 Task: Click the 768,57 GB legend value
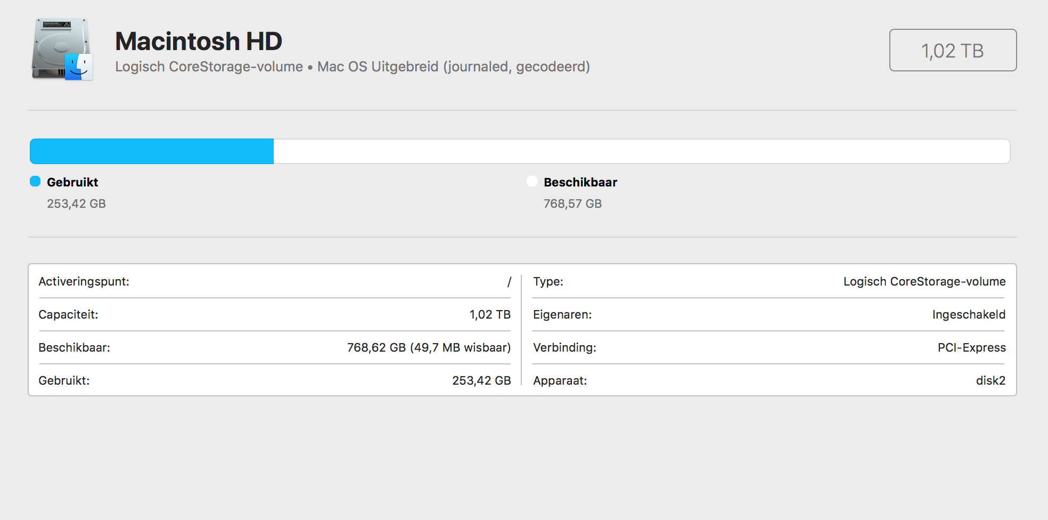tap(572, 204)
